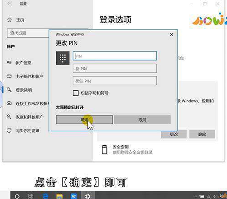The image size is (227, 199).
Task: Click the 删除 button in Settings
Action: click(x=202, y=134)
